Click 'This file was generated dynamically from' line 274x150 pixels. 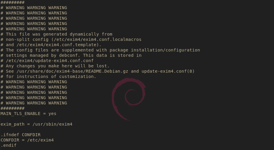[x=59, y=34]
